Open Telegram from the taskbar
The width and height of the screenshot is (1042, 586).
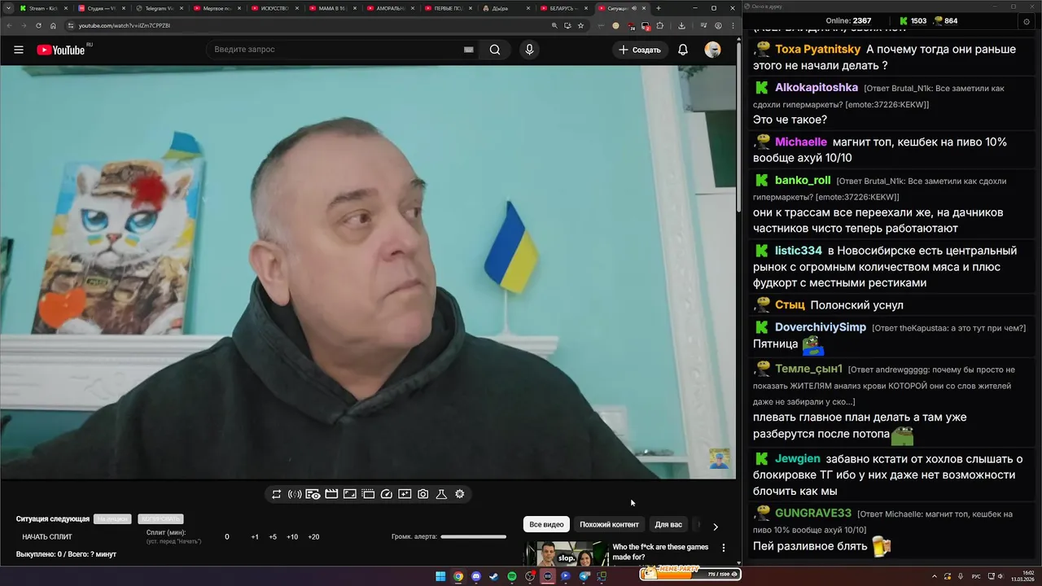pyautogui.click(x=584, y=576)
